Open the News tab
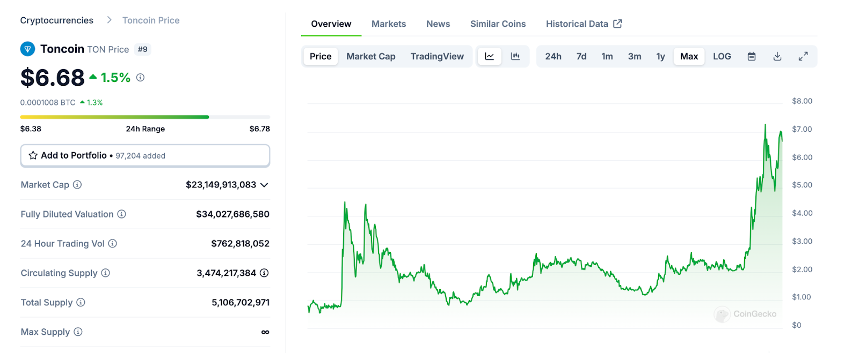The height and width of the screenshot is (353, 859). pos(438,24)
